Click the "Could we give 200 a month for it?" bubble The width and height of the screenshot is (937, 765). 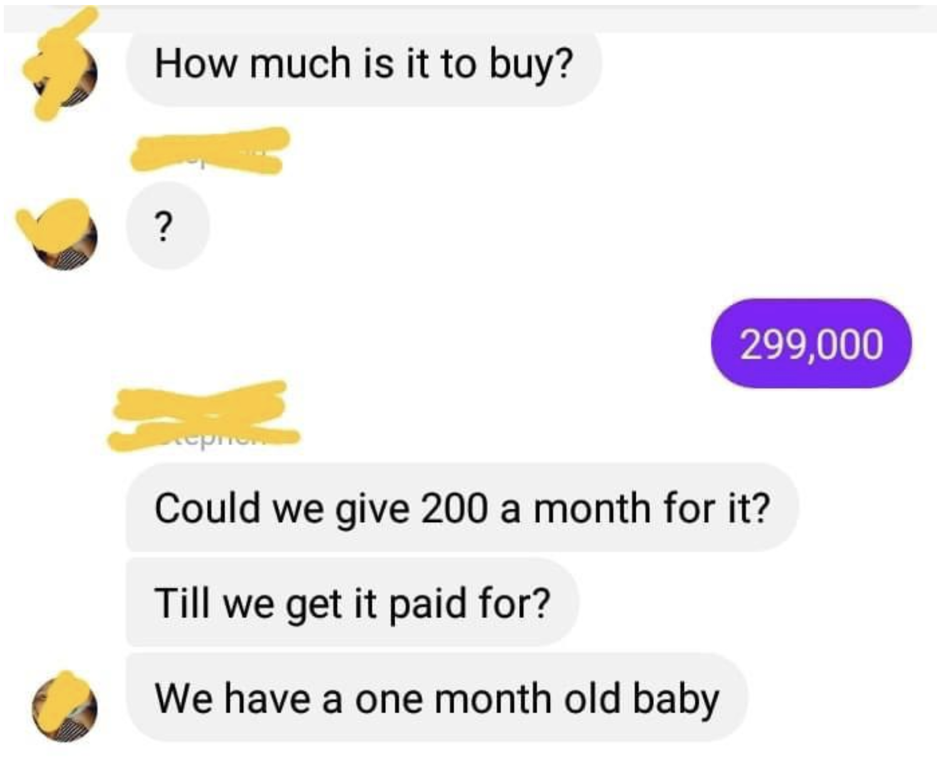pos(462,508)
